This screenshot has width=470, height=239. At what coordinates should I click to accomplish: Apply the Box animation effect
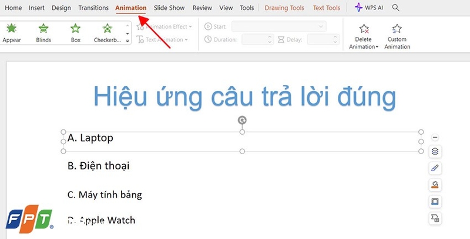pyautogui.click(x=76, y=33)
